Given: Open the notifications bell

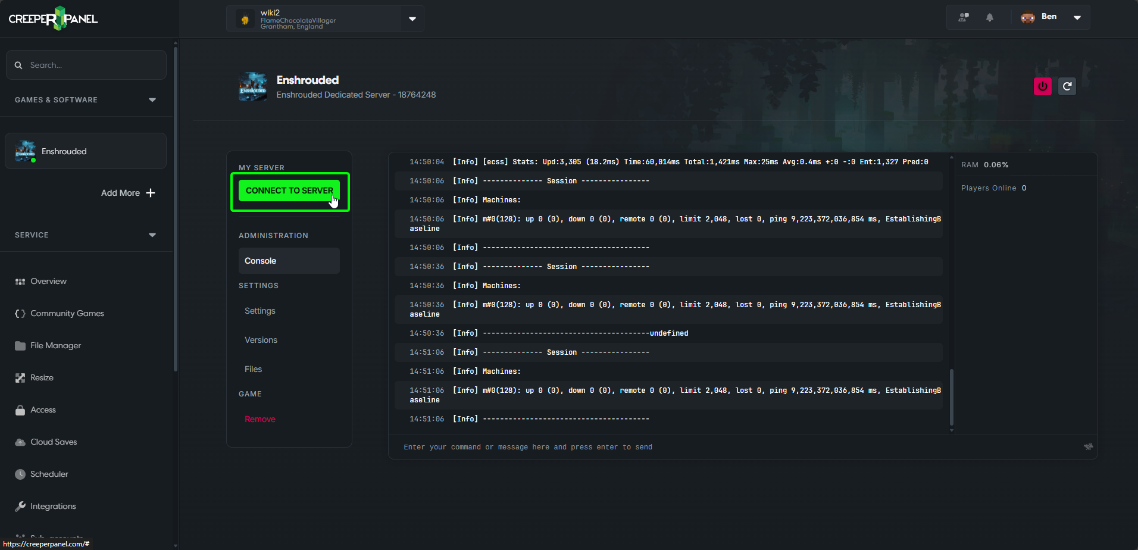Looking at the screenshot, I should pyautogui.click(x=990, y=17).
